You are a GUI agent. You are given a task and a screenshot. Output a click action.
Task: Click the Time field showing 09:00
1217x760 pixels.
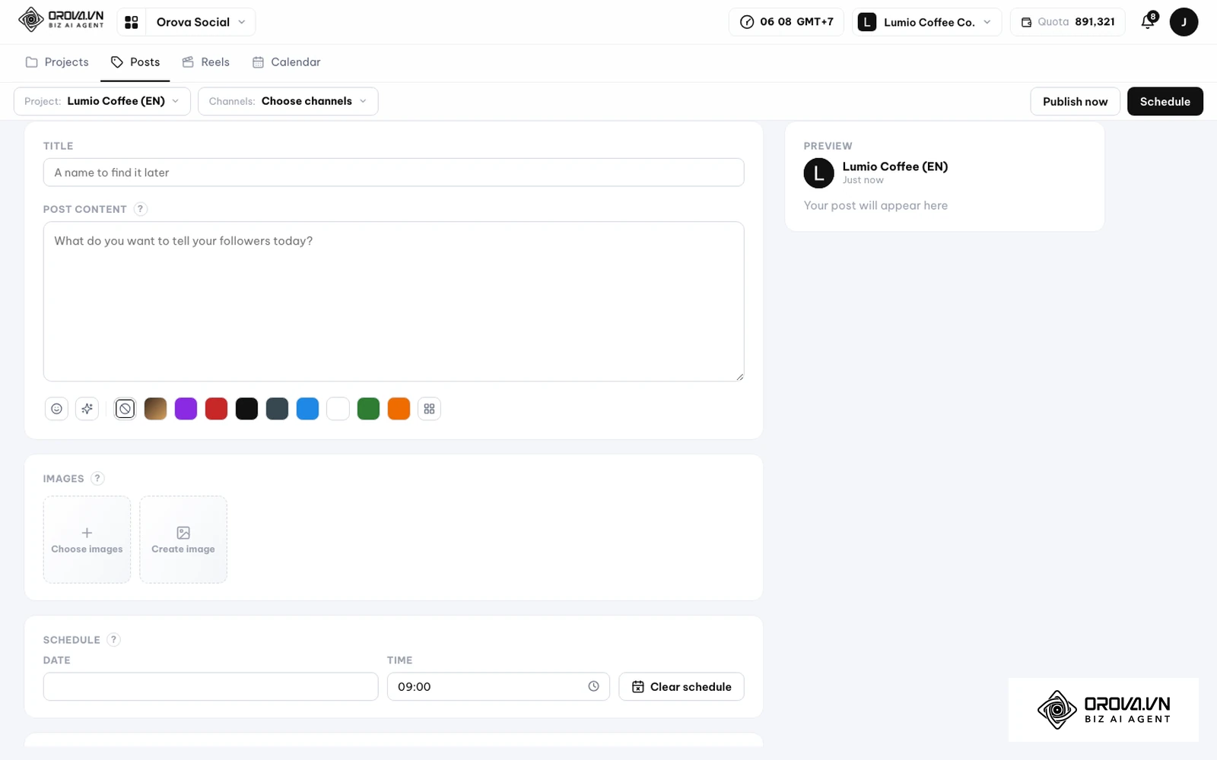498,686
